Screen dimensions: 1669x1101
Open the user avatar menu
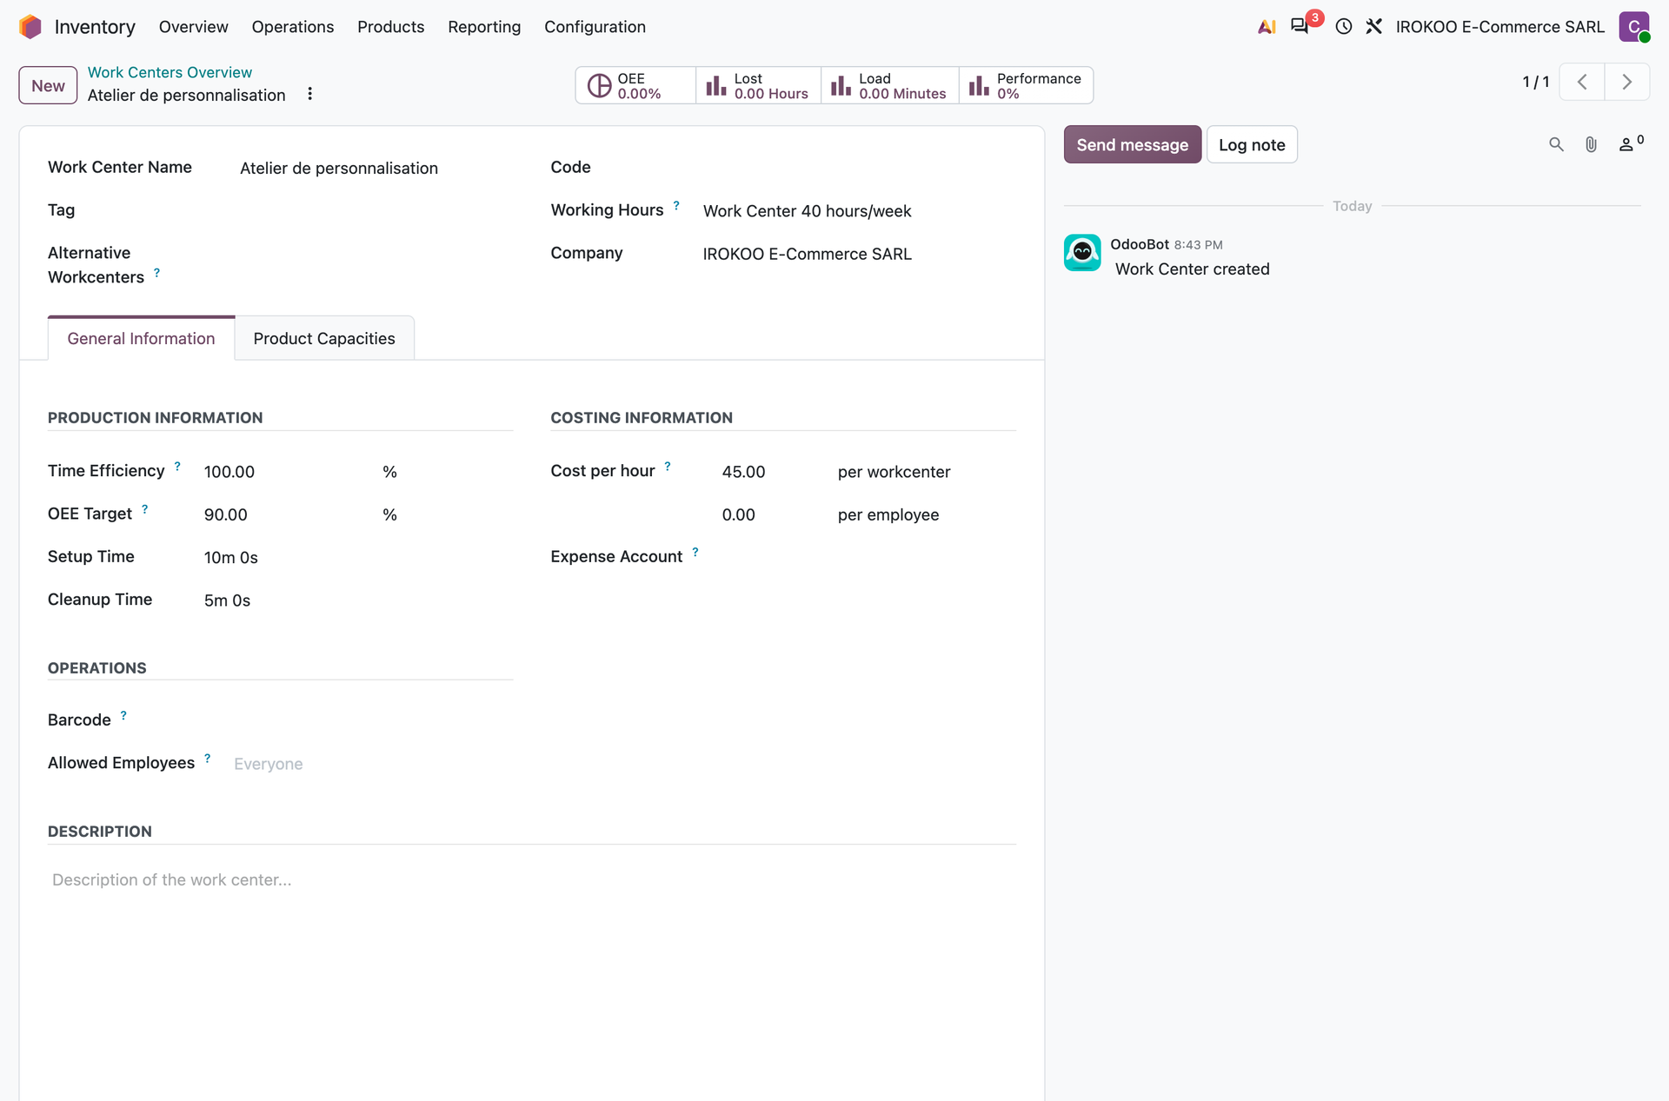pyautogui.click(x=1634, y=27)
